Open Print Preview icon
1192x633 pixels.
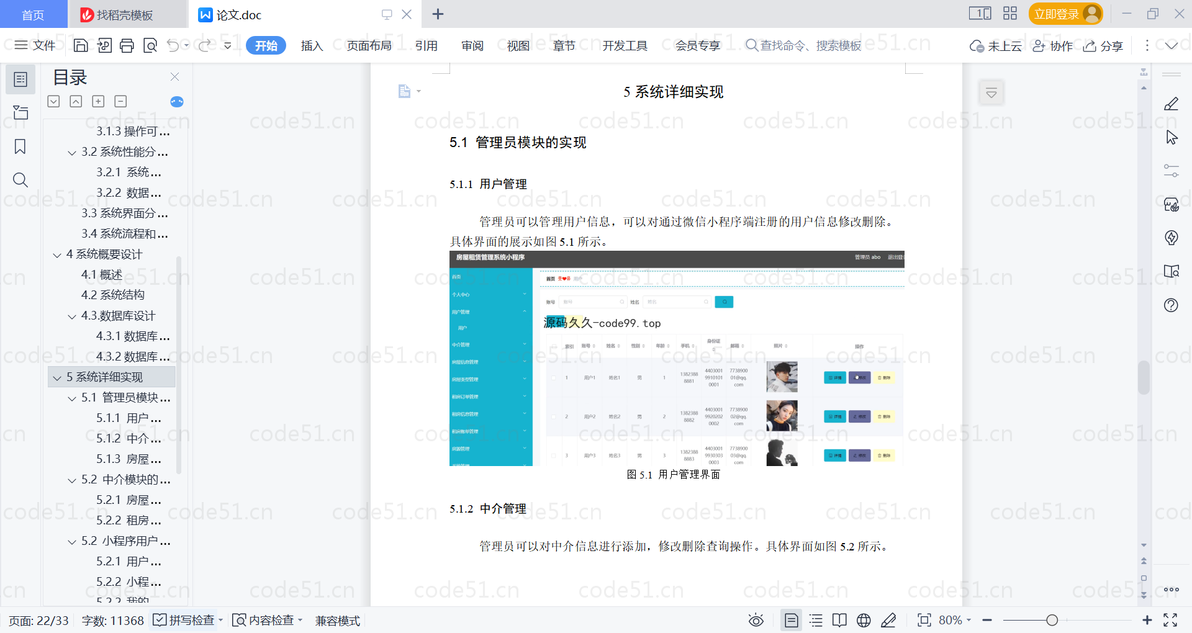tap(150, 45)
